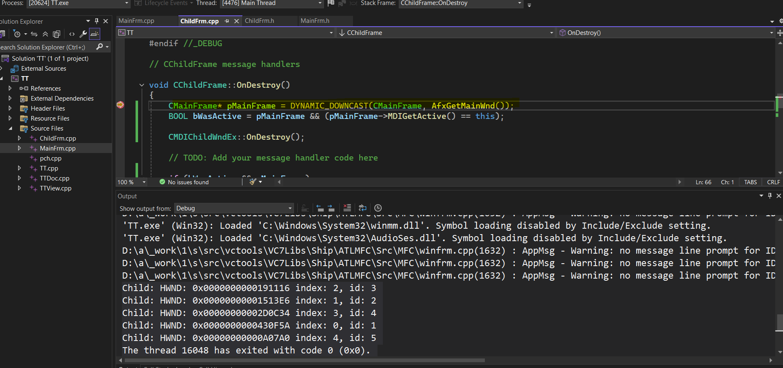Pin the Output panel
The height and width of the screenshot is (368, 783).
(770, 196)
